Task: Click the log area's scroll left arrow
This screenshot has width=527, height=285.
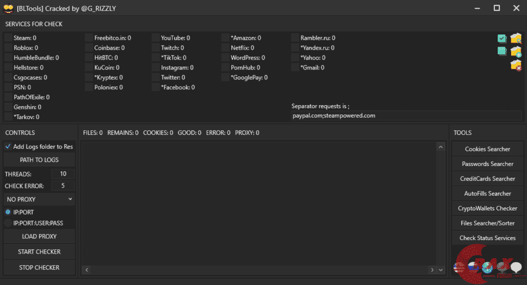Action: pos(87,270)
